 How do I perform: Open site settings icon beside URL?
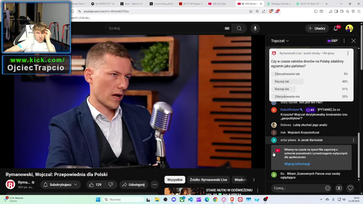coord(79,11)
